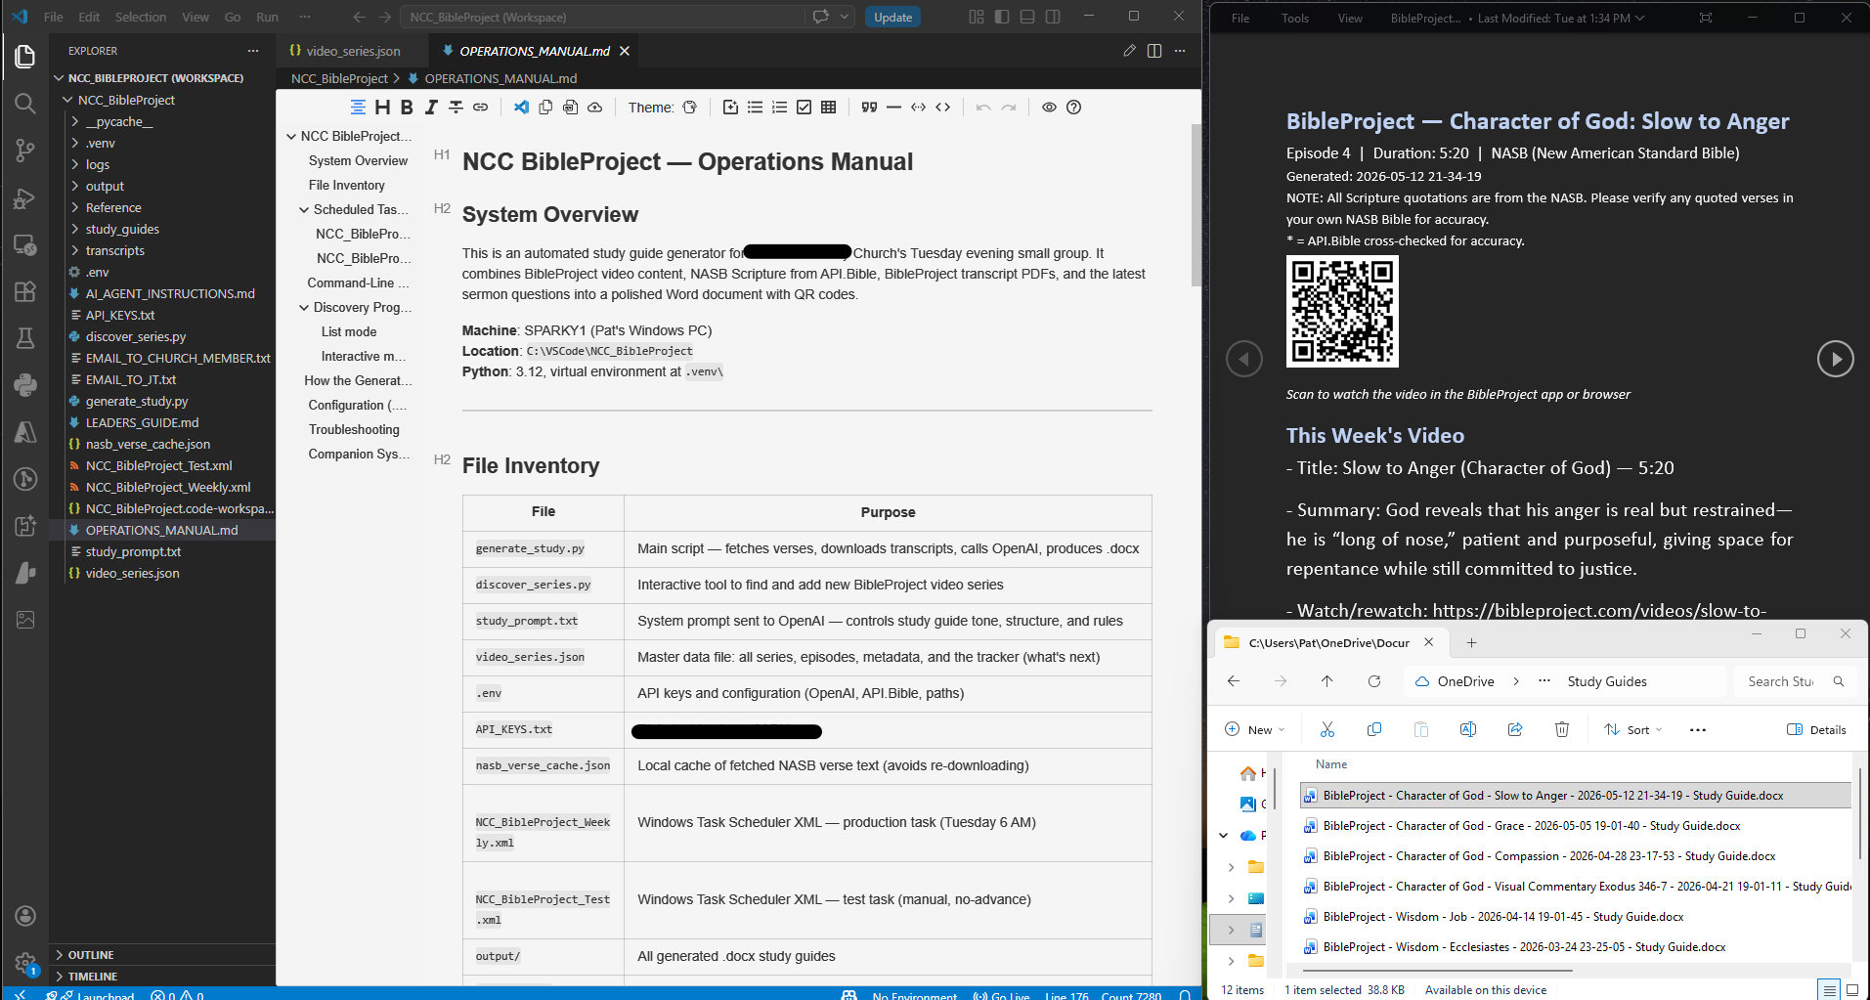Click the Share icon in File Explorer

click(x=1514, y=729)
